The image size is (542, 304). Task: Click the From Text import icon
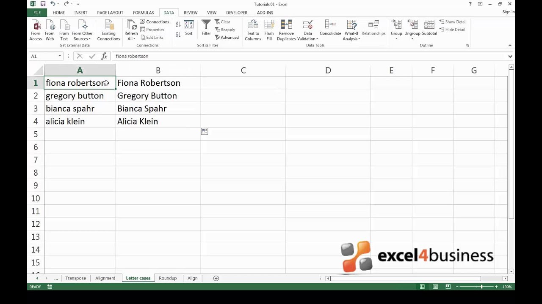point(64,30)
